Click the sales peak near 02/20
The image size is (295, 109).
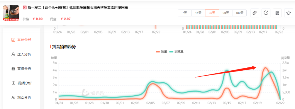pos(265,68)
